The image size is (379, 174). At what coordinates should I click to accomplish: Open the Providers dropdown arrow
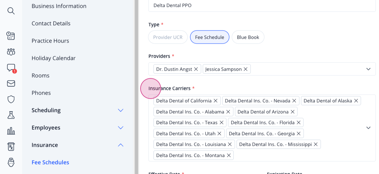[368, 69]
